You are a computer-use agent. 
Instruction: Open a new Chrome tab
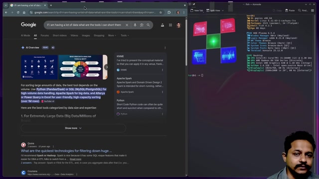pyautogui.click(x=51, y=5)
